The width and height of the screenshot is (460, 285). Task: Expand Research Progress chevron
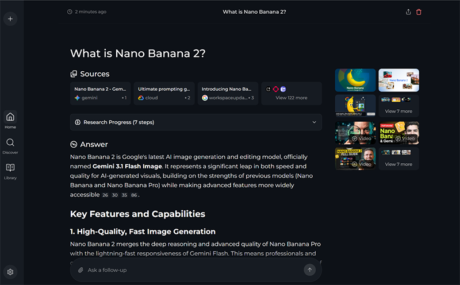click(x=314, y=122)
